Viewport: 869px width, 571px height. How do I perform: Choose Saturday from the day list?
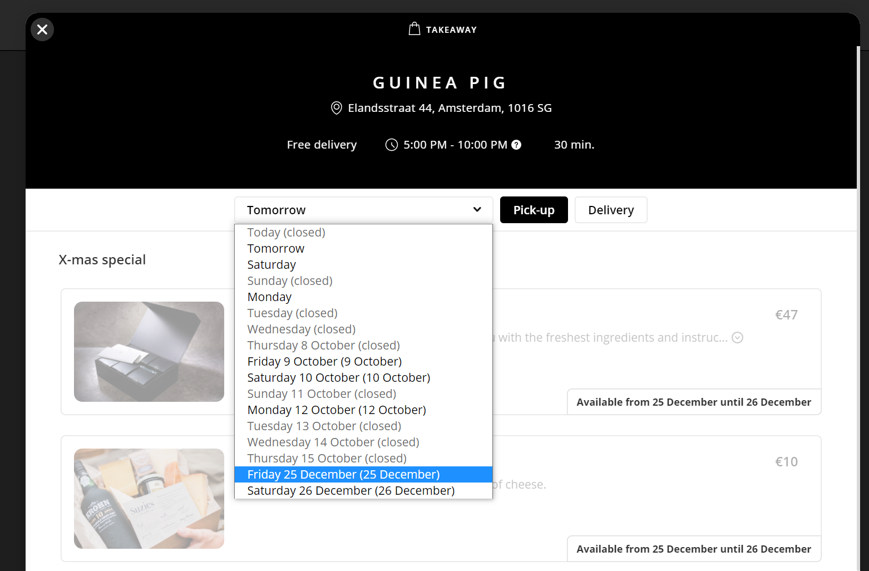271,265
